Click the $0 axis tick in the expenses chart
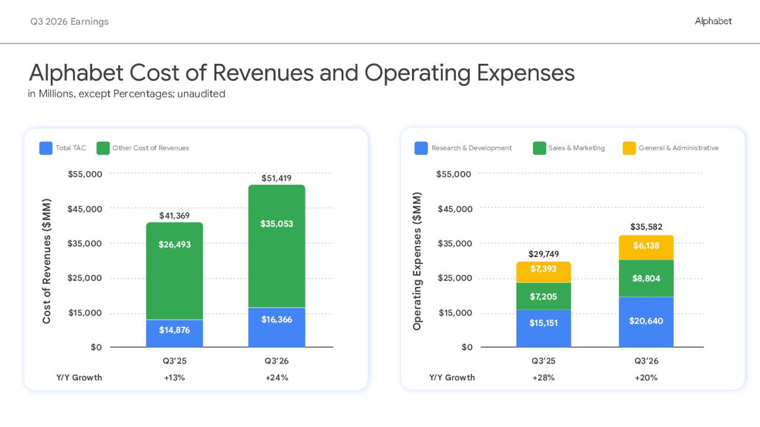 (x=467, y=348)
